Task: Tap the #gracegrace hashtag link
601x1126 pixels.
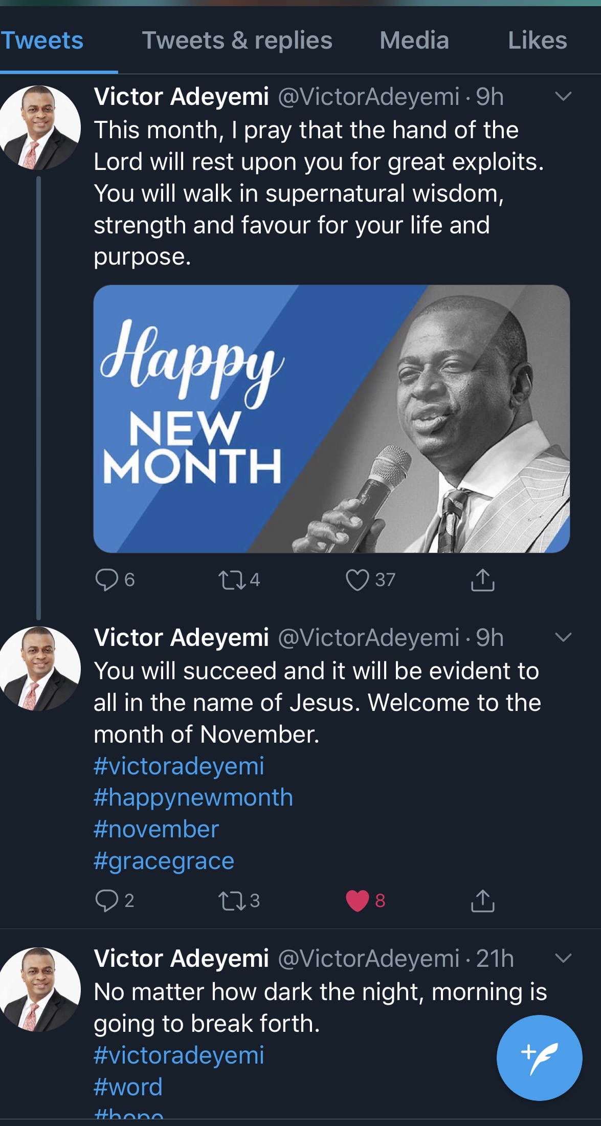Action: pyautogui.click(x=164, y=861)
